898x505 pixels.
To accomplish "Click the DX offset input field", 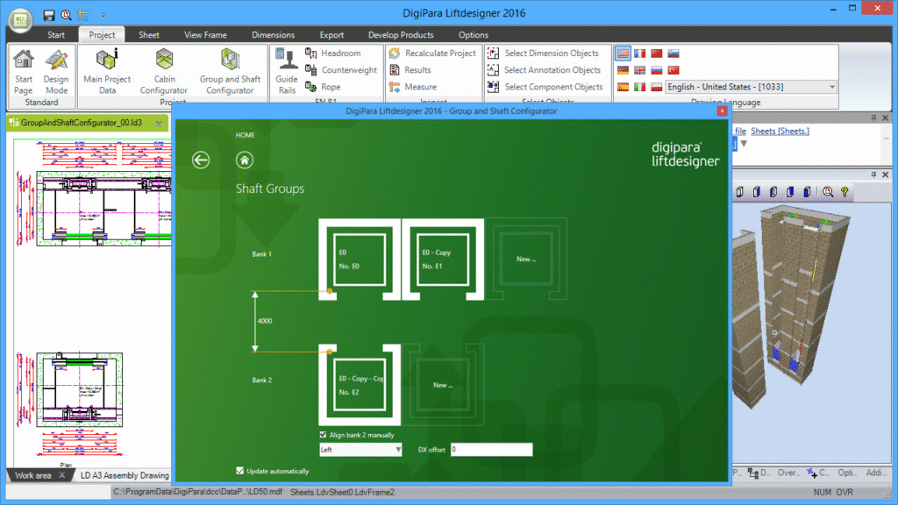I will 491,450.
